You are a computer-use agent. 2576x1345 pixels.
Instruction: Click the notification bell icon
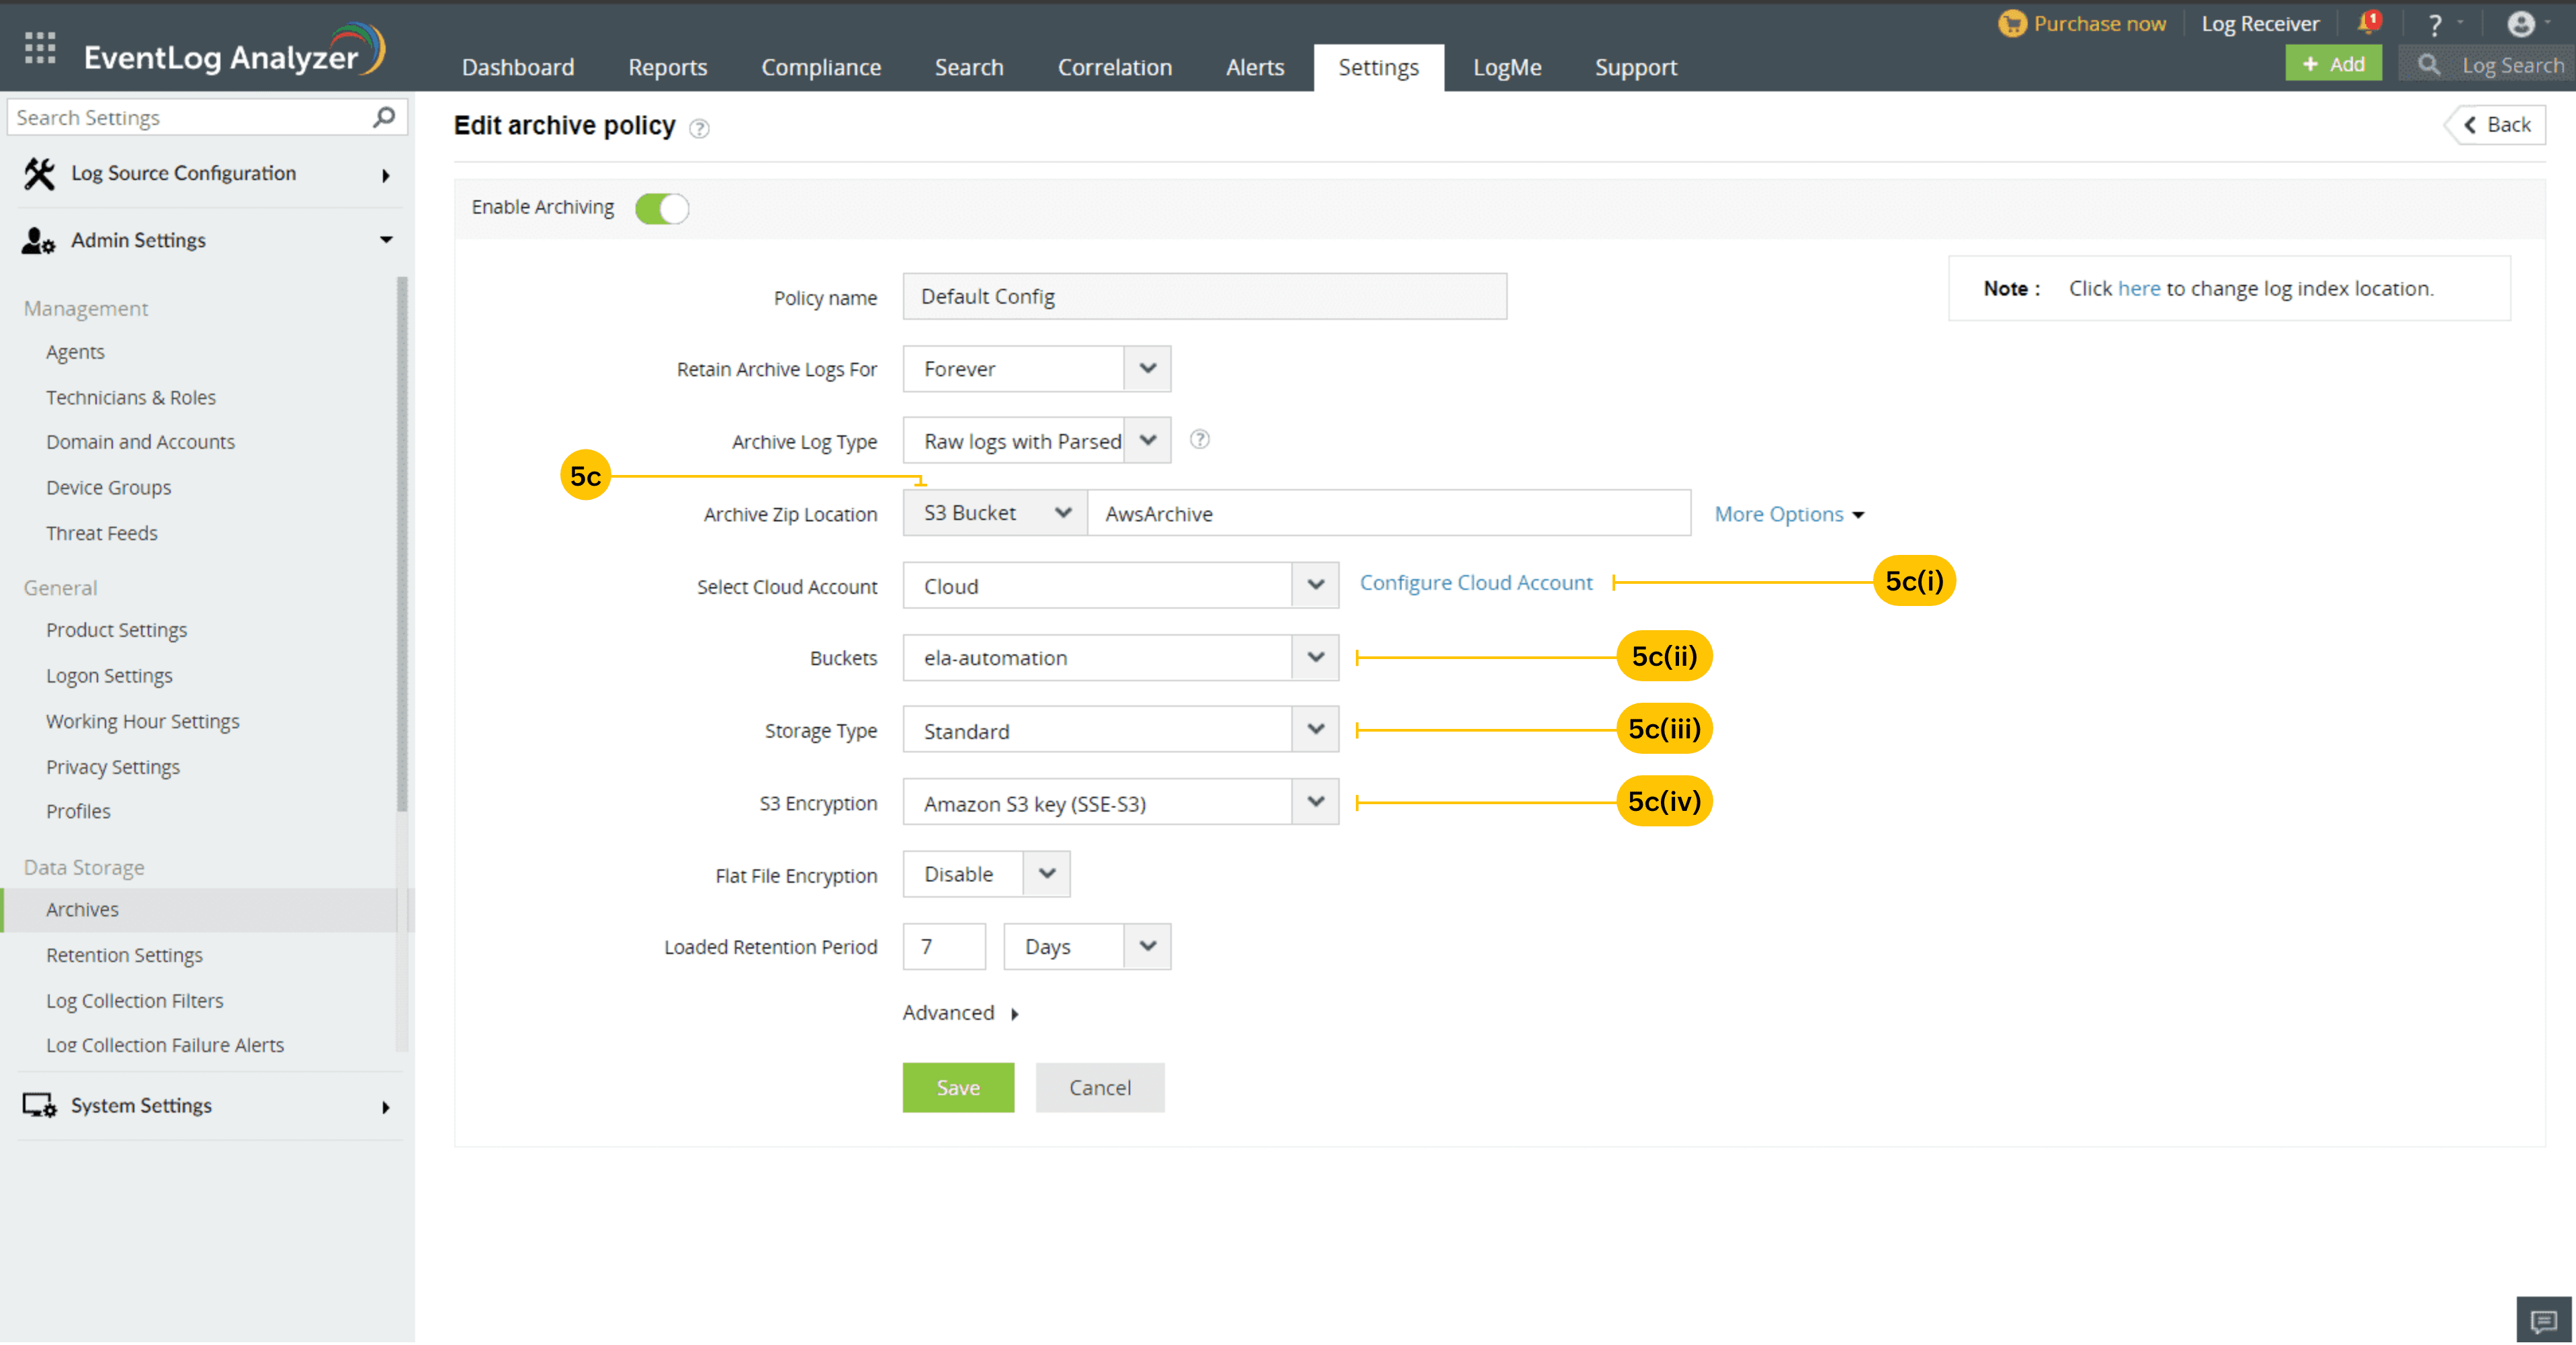tap(2366, 23)
